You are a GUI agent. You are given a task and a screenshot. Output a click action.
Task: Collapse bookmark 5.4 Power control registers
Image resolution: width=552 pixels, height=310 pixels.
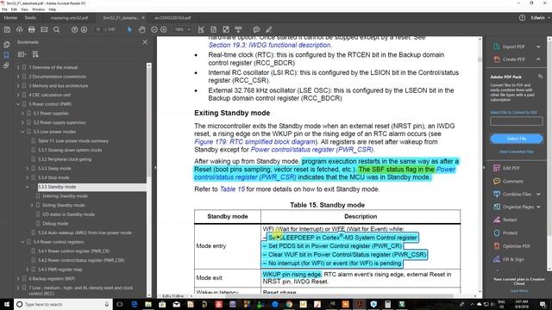[23, 242]
